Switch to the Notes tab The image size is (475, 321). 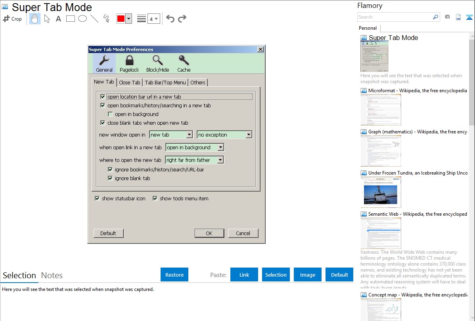coord(52,275)
